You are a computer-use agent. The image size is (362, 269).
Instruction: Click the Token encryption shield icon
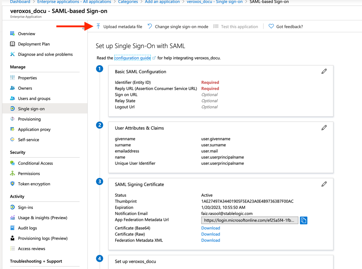12,184
